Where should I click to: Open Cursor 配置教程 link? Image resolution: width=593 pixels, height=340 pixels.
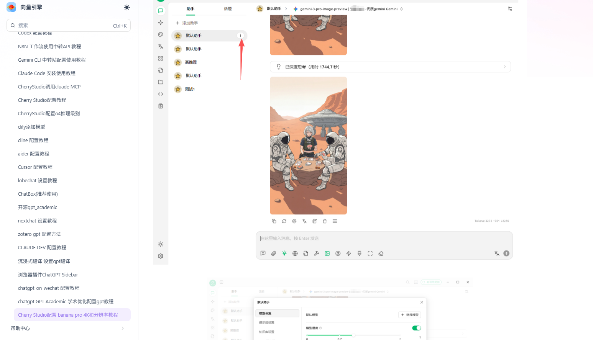pos(35,167)
